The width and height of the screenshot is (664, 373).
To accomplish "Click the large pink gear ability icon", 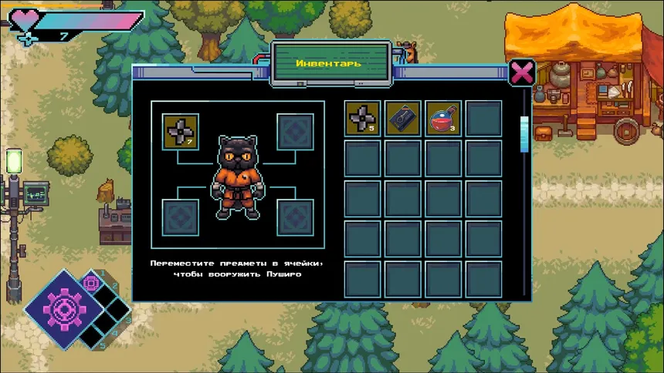I will pyautogui.click(x=64, y=310).
